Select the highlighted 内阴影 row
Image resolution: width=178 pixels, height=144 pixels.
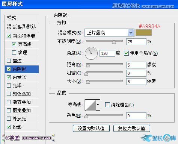[x=22, y=69]
